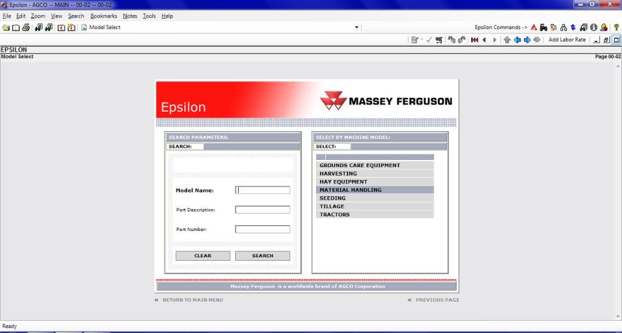
Task: Click the red AGCO triangle command icon
Action: point(534,27)
